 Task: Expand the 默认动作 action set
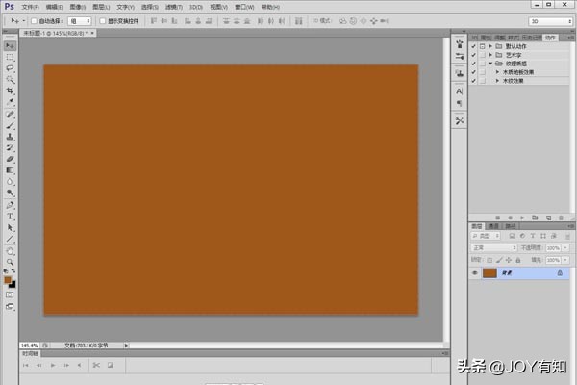490,46
